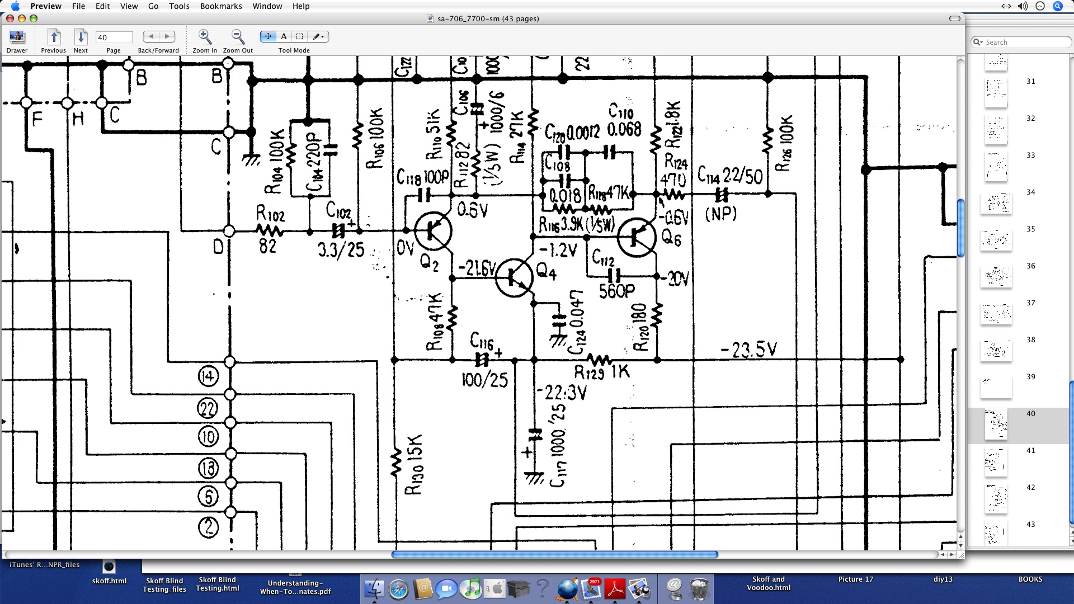Go to Next page icon
This screenshot has height=604, width=1074.
[81, 37]
